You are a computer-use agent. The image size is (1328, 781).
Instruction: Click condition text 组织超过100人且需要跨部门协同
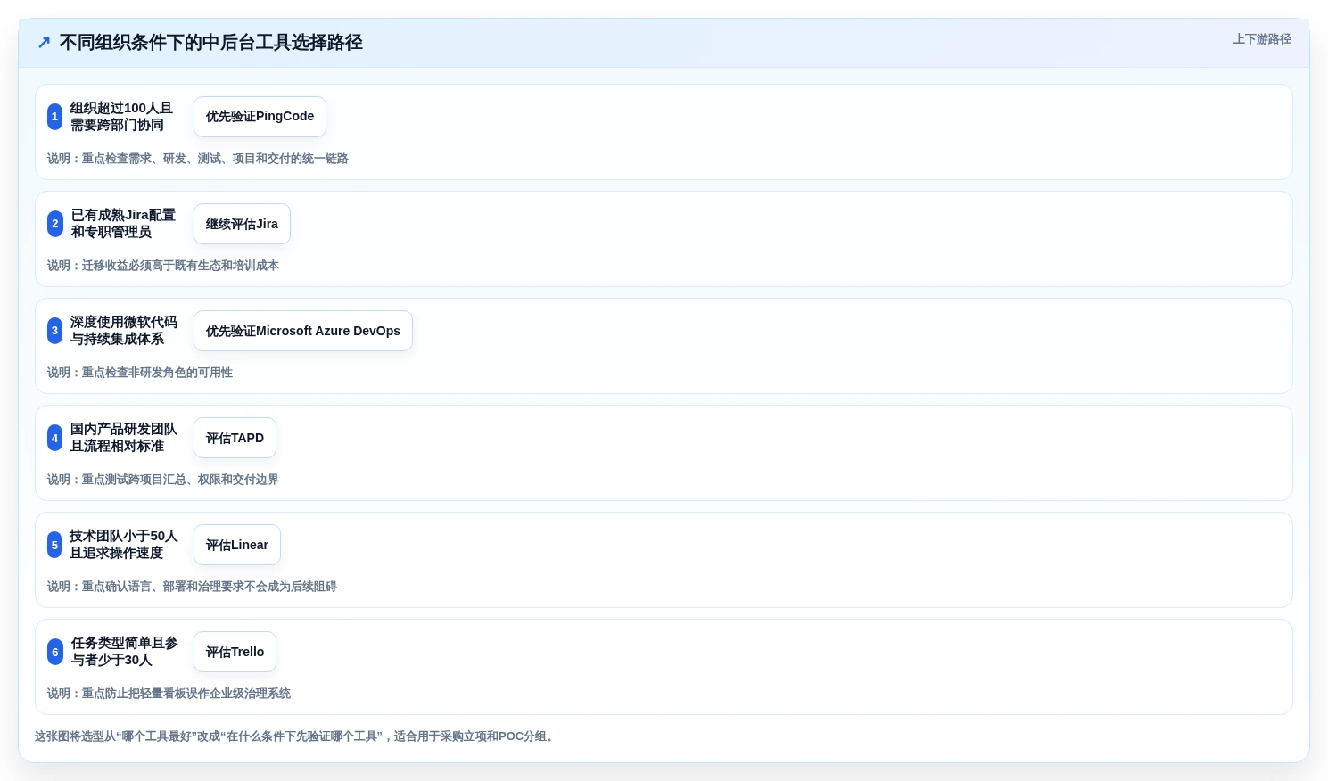pos(121,117)
